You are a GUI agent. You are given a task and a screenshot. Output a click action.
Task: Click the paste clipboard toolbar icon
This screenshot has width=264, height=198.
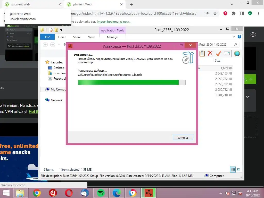202,54
